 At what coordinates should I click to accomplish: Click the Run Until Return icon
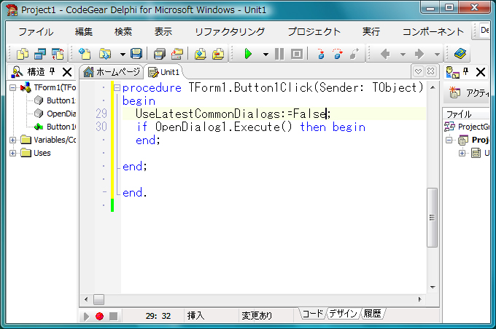click(354, 54)
